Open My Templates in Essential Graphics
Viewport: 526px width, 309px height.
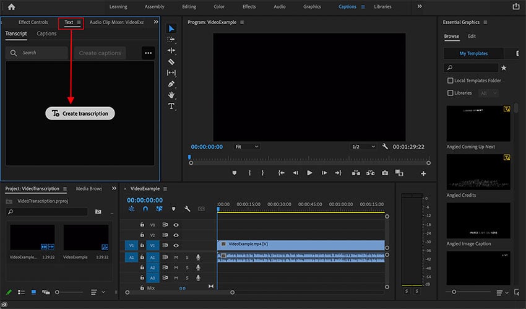pyautogui.click(x=473, y=54)
